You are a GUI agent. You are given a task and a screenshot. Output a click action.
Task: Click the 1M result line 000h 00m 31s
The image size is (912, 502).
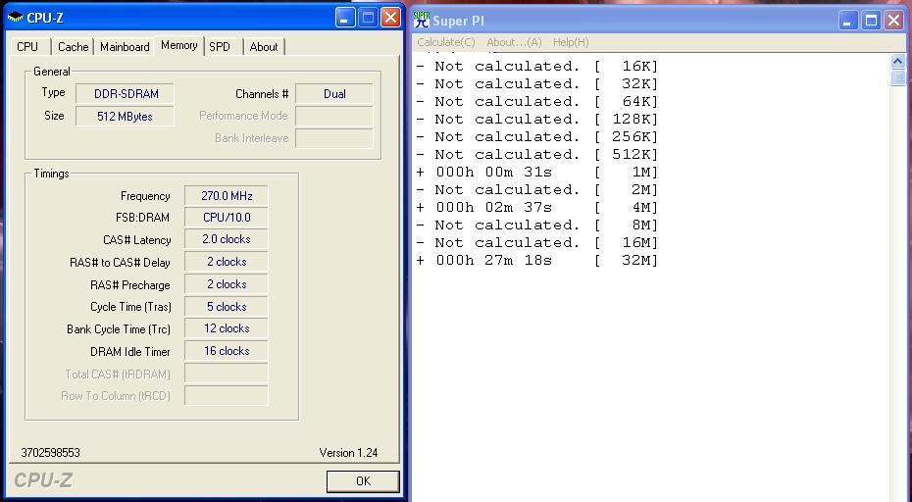pos(536,173)
